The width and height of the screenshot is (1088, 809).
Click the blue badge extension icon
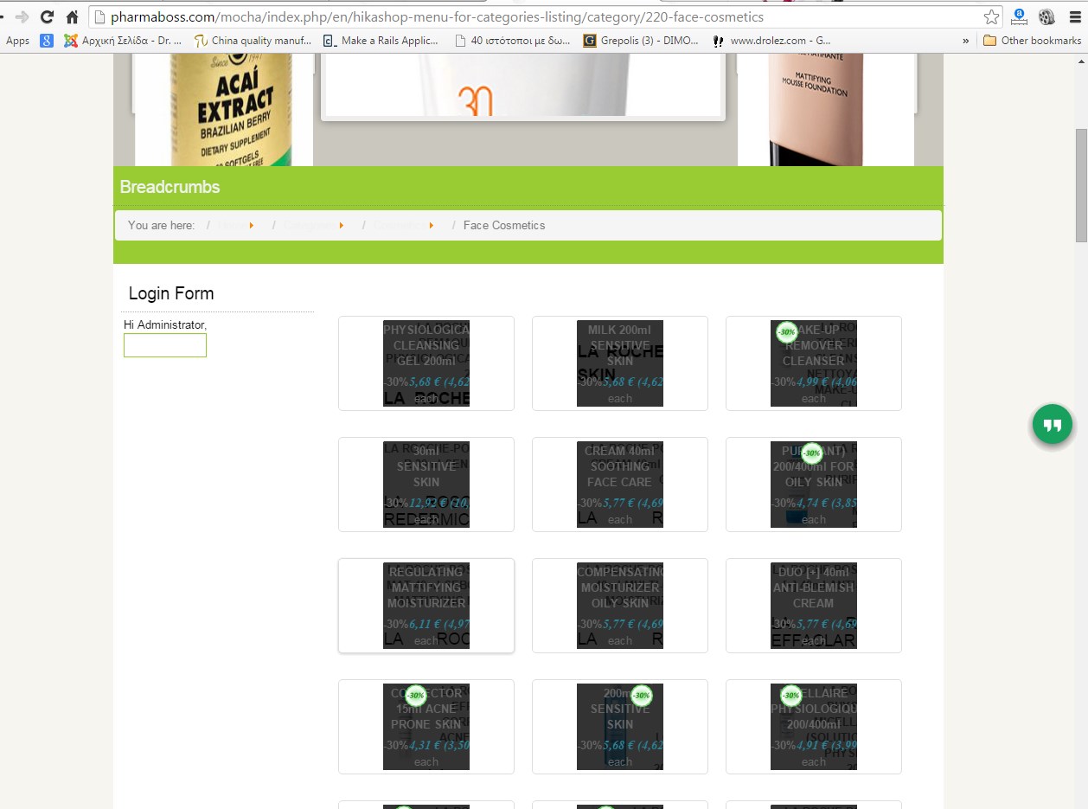click(1019, 16)
